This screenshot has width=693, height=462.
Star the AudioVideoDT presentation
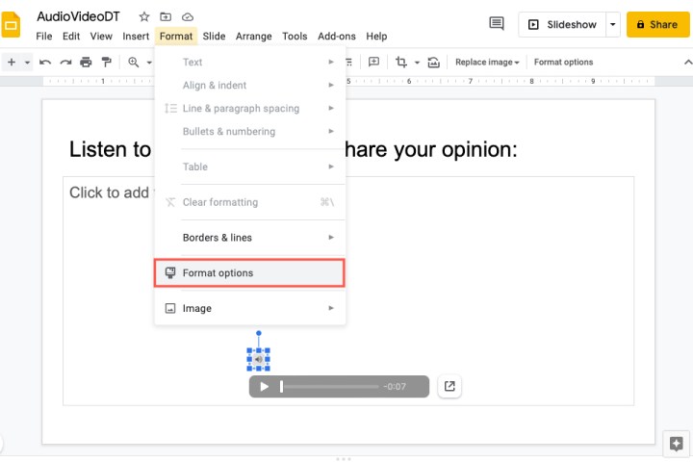tap(144, 16)
